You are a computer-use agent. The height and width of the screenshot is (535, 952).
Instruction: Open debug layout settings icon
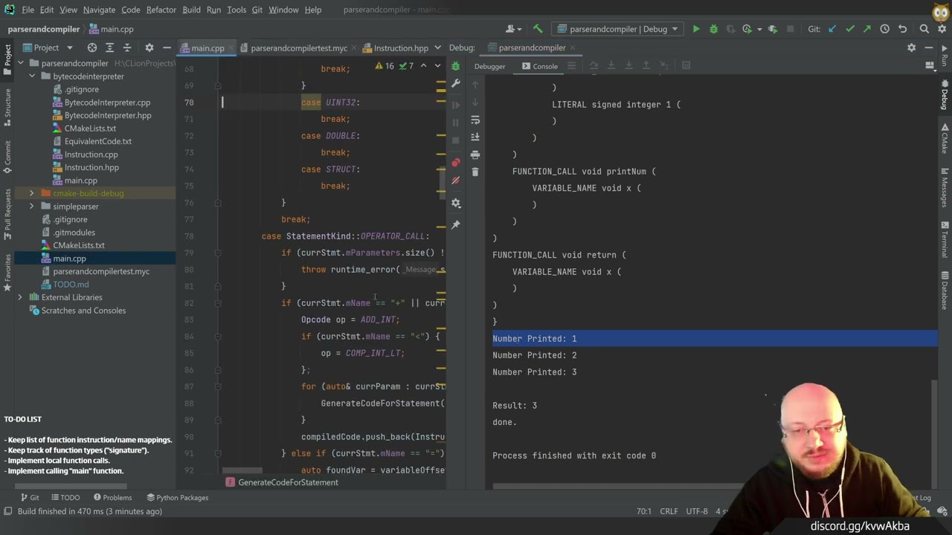(x=930, y=66)
